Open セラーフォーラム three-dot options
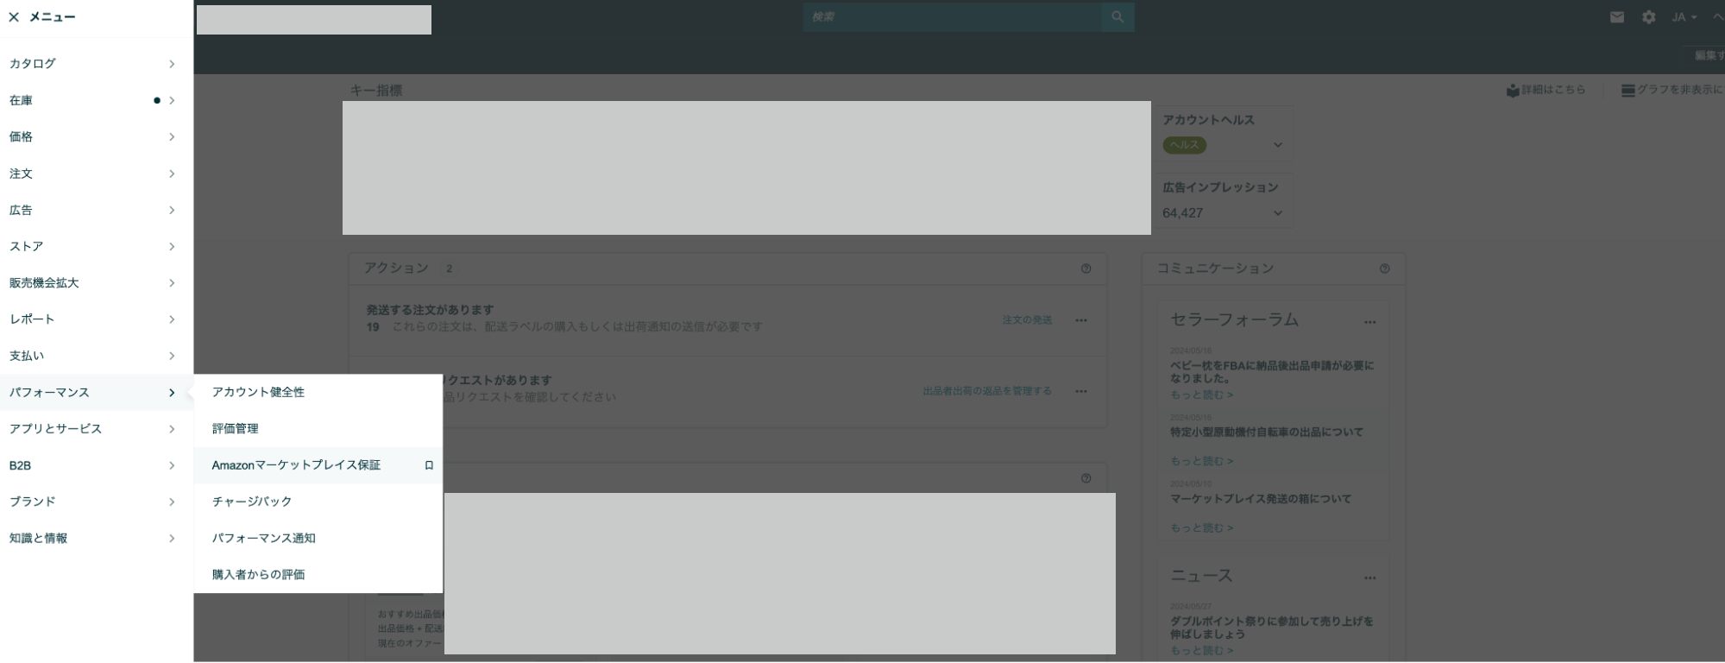Viewport: 1725px width, 663px height. (1369, 322)
